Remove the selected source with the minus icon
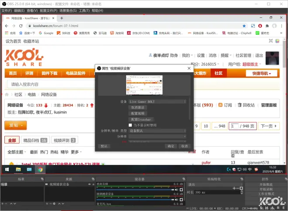288x211 pixels. coord(51,204)
